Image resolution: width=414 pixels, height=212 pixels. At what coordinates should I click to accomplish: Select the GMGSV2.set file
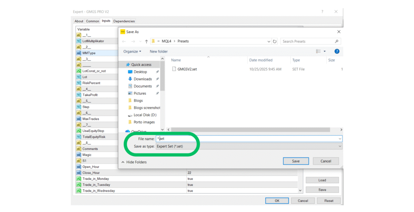pos(187,69)
